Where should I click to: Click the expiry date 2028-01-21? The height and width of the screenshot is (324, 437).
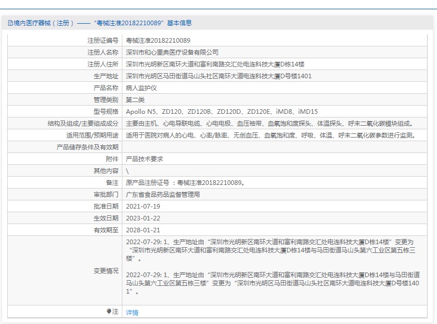tap(143, 230)
